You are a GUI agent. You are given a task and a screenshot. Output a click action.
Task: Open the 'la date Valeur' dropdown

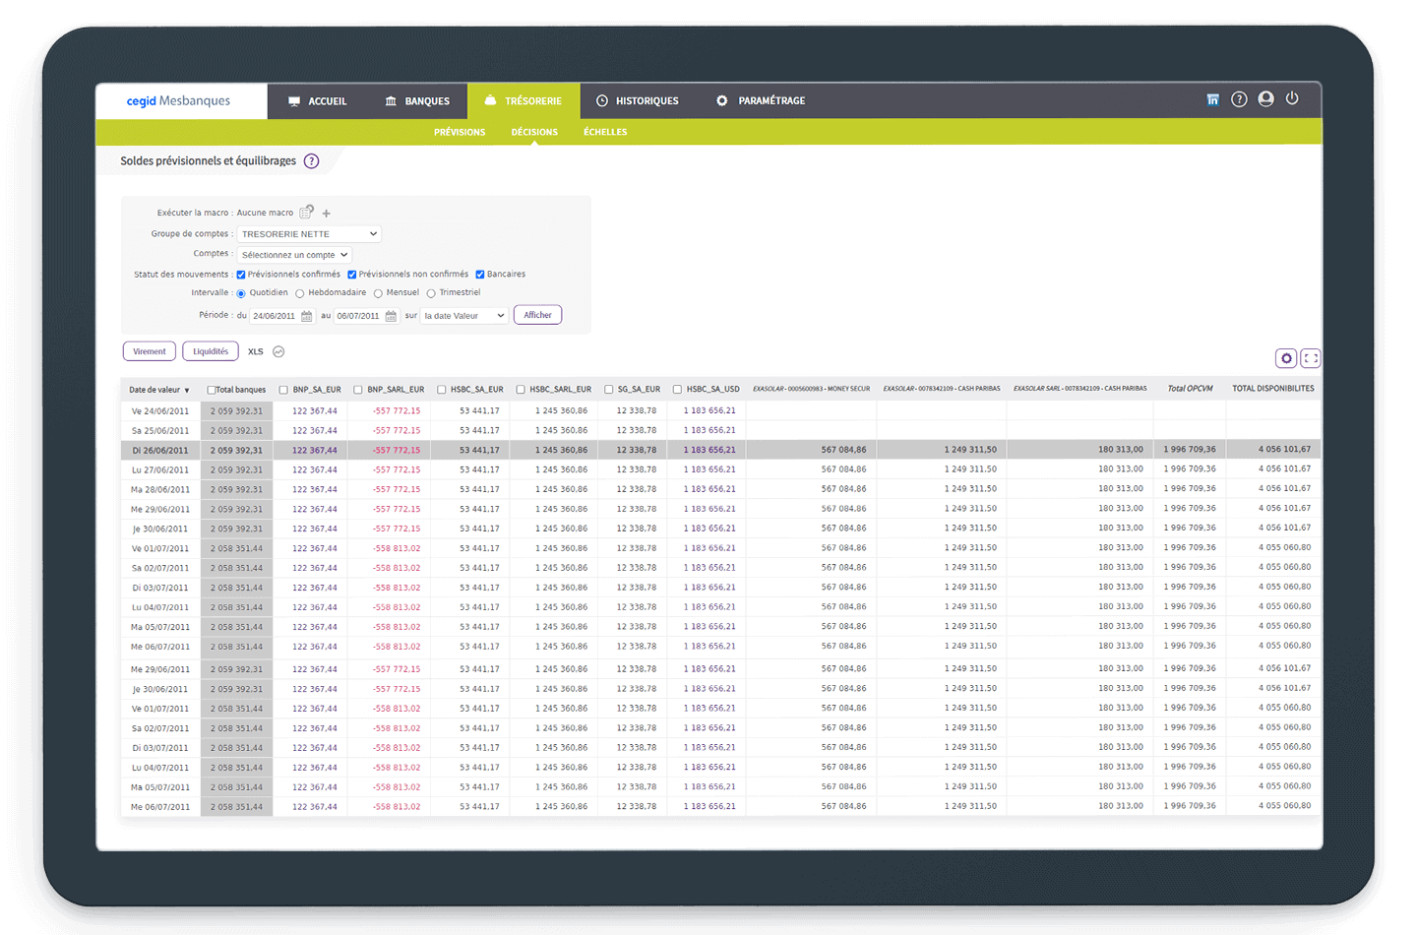tap(463, 316)
